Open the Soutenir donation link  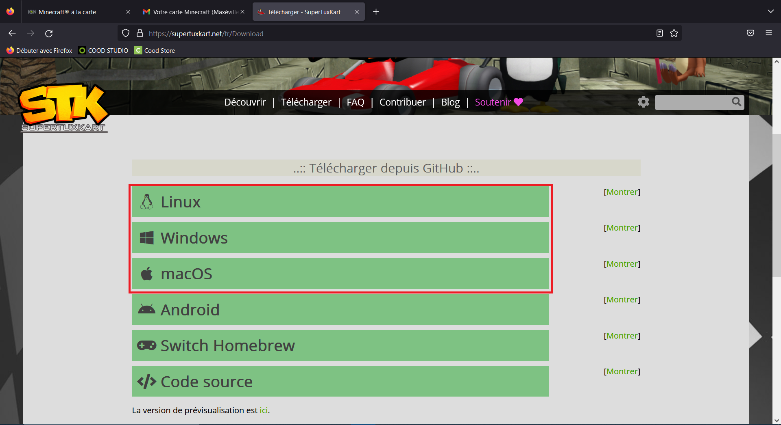tap(493, 102)
